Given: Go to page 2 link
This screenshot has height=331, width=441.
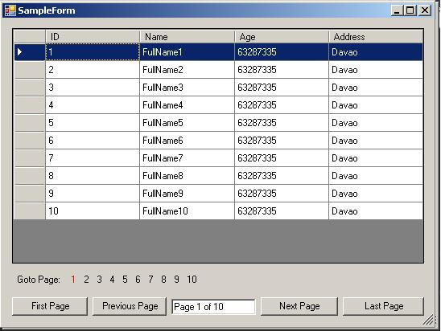Looking at the screenshot, I should 86,280.
